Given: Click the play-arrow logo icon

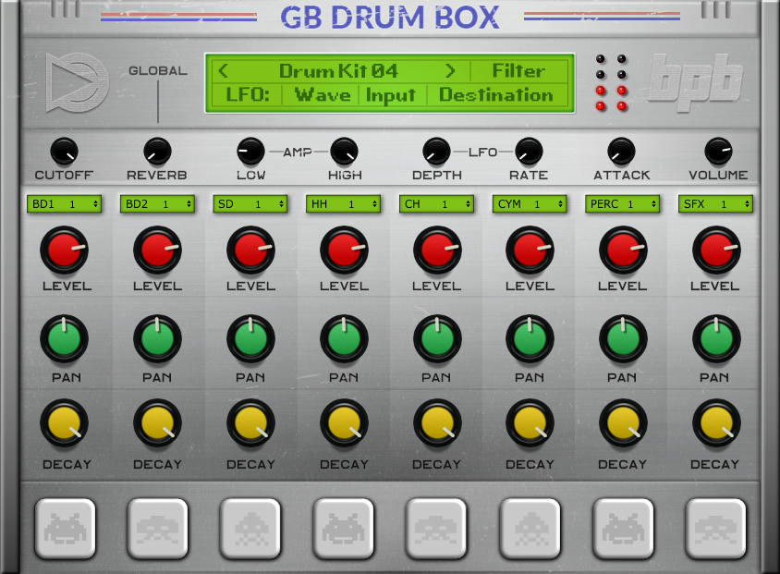Looking at the screenshot, I should [77, 82].
